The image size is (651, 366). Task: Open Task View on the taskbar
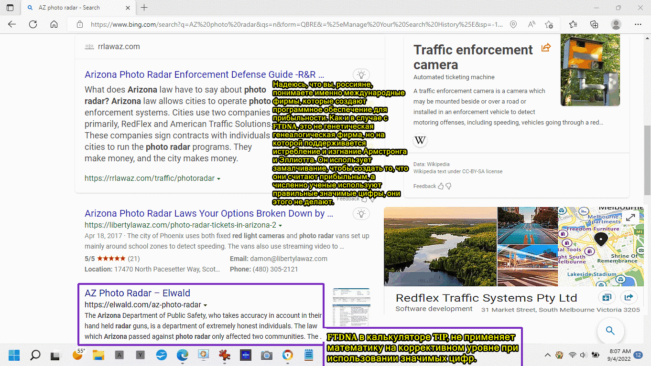pos(55,355)
